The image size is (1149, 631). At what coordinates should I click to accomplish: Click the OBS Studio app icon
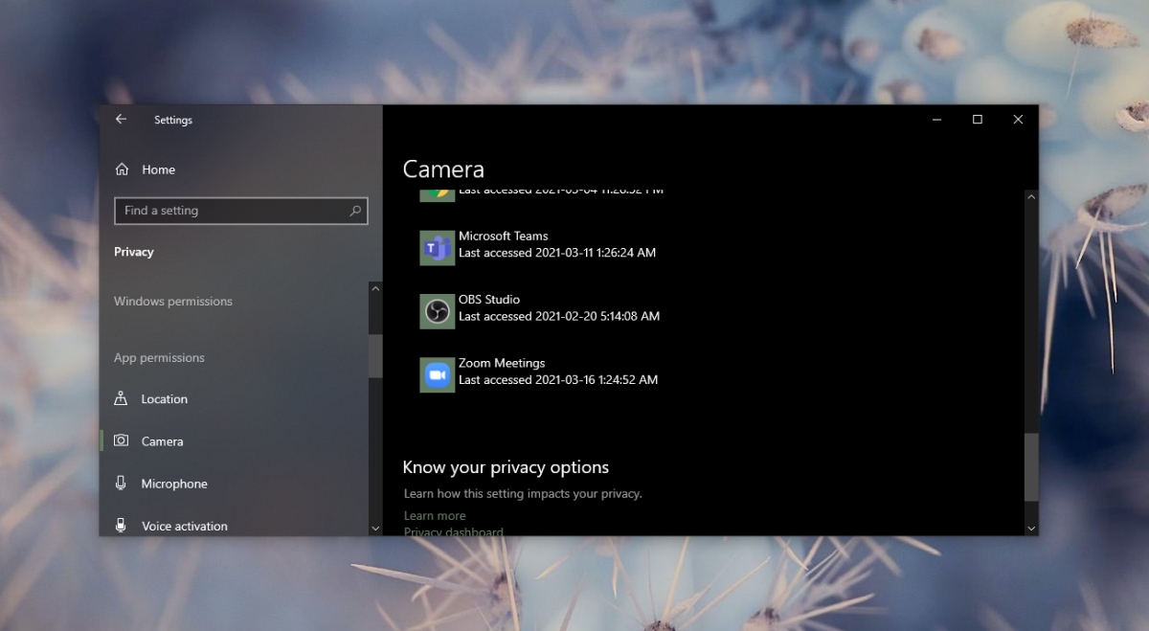(x=437, y=311)
